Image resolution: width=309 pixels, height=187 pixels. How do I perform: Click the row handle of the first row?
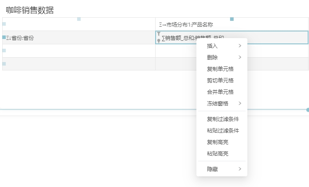click(4, 24)
